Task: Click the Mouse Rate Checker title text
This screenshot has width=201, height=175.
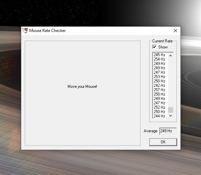Action: click(47, 31)
